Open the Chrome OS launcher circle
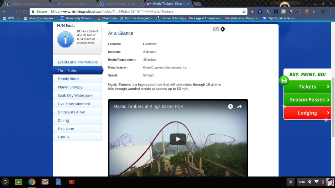335x188 pixels. pos(5,182)
